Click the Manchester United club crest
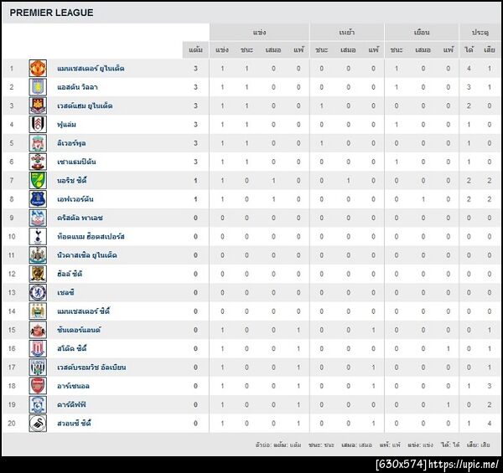This screenshot has width=503, height=473. (37, 68)
